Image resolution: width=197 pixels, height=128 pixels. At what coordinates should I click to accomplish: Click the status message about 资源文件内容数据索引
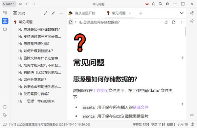click(x=50, y=124)
